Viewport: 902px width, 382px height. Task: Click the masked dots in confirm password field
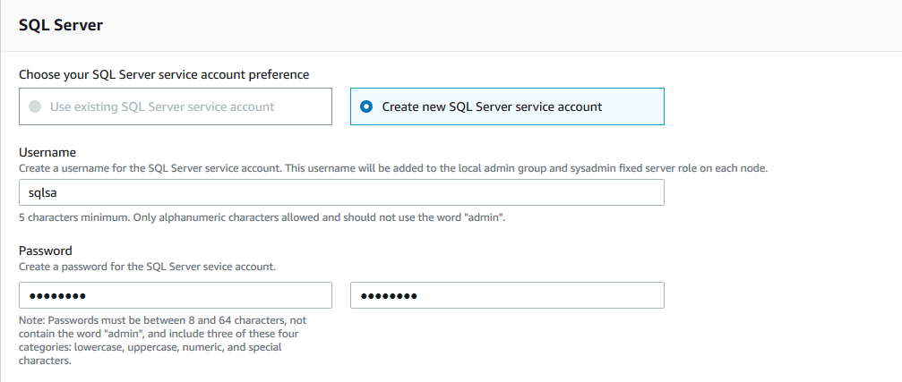click(387, 296)
